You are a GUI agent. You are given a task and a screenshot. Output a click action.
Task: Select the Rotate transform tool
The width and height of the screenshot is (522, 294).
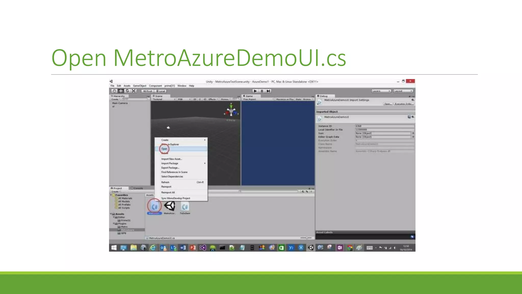127,91
